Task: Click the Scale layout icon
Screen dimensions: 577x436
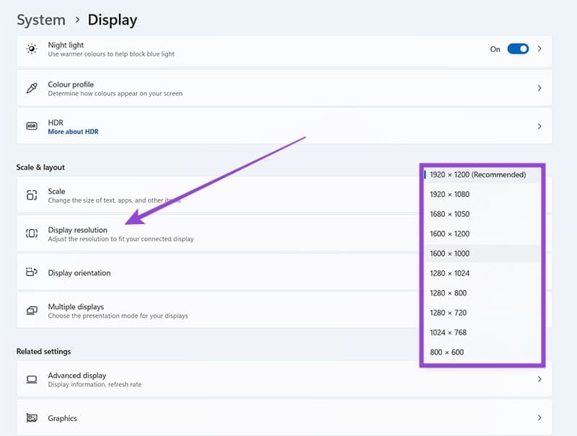Action: tap(31, 195)
